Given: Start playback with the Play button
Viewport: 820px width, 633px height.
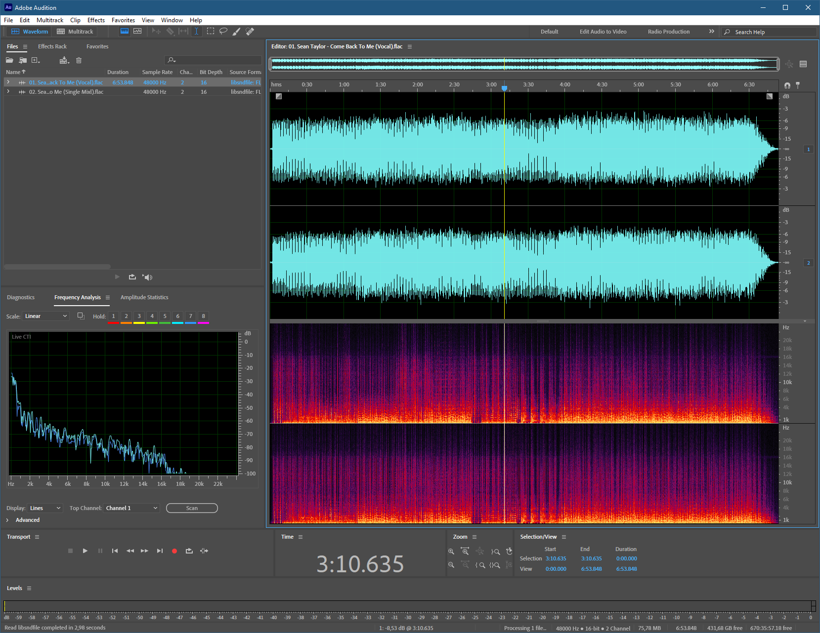Looking at the screenshot, I should (x=85, y=551).
